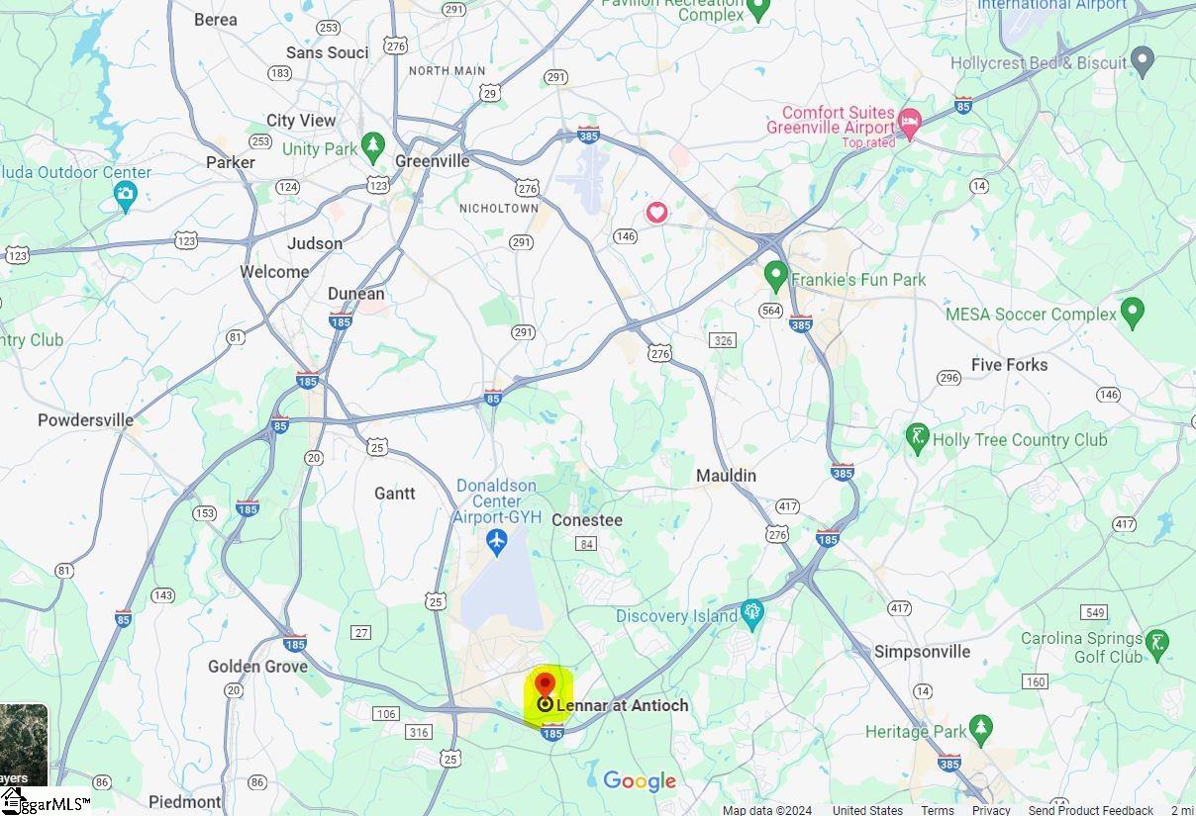Image resolution: width=1196 pixels, height=816 pixels.
Task: Click the Hollycrest Bed & Biscuit pin
Action: (1143, 61)
